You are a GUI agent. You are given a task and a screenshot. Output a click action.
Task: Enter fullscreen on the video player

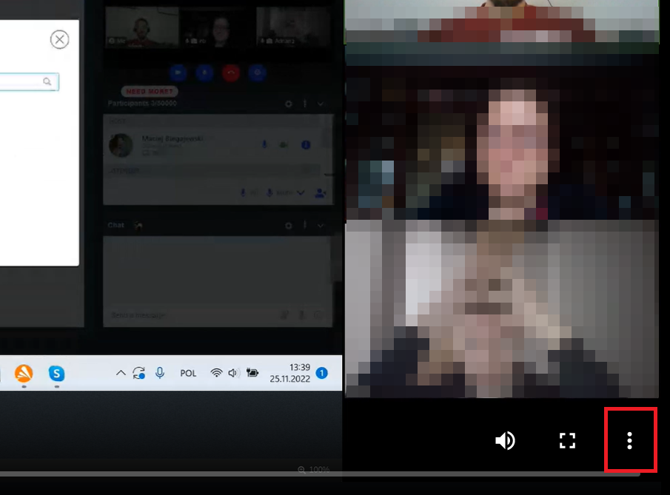tap(567, 440)
